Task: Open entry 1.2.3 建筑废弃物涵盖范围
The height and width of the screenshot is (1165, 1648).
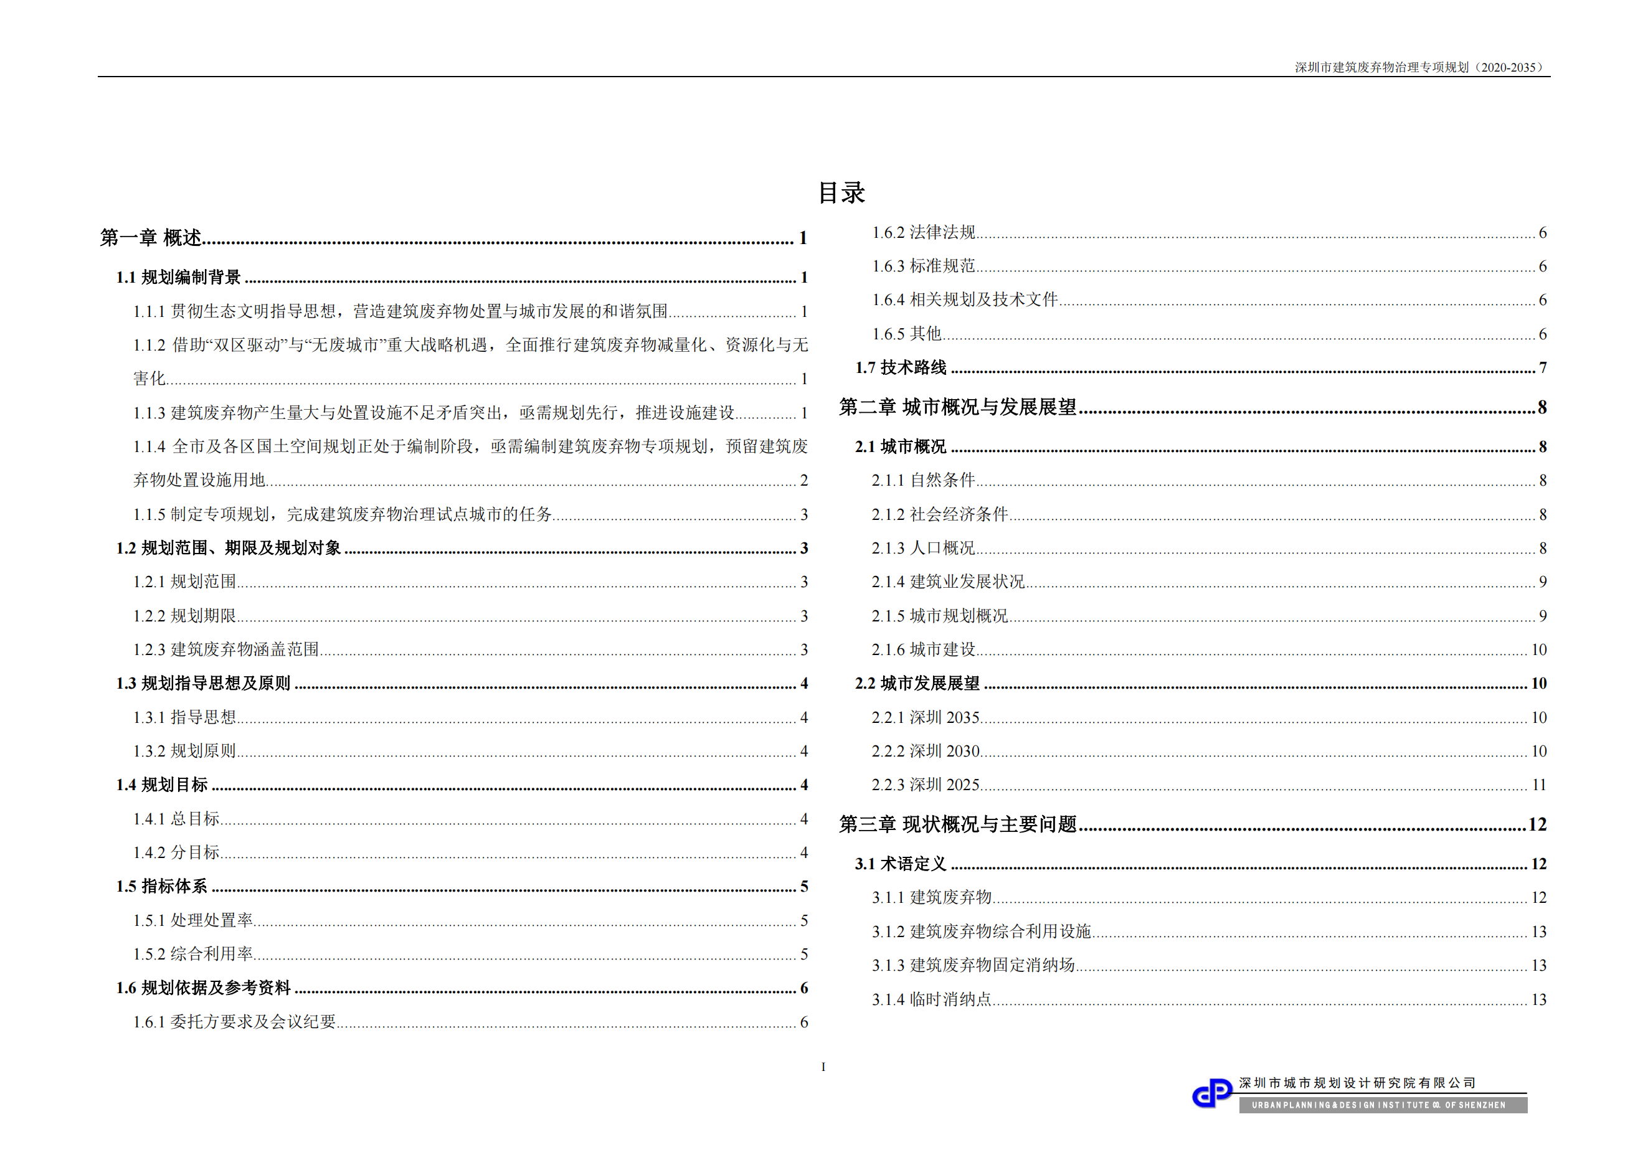Action: [470, 649]
